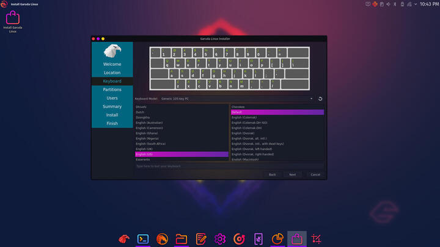The height and width of the screenshot is (247, 440).
Task: Select the Finish step in sidebar
Action: (112, 123)
